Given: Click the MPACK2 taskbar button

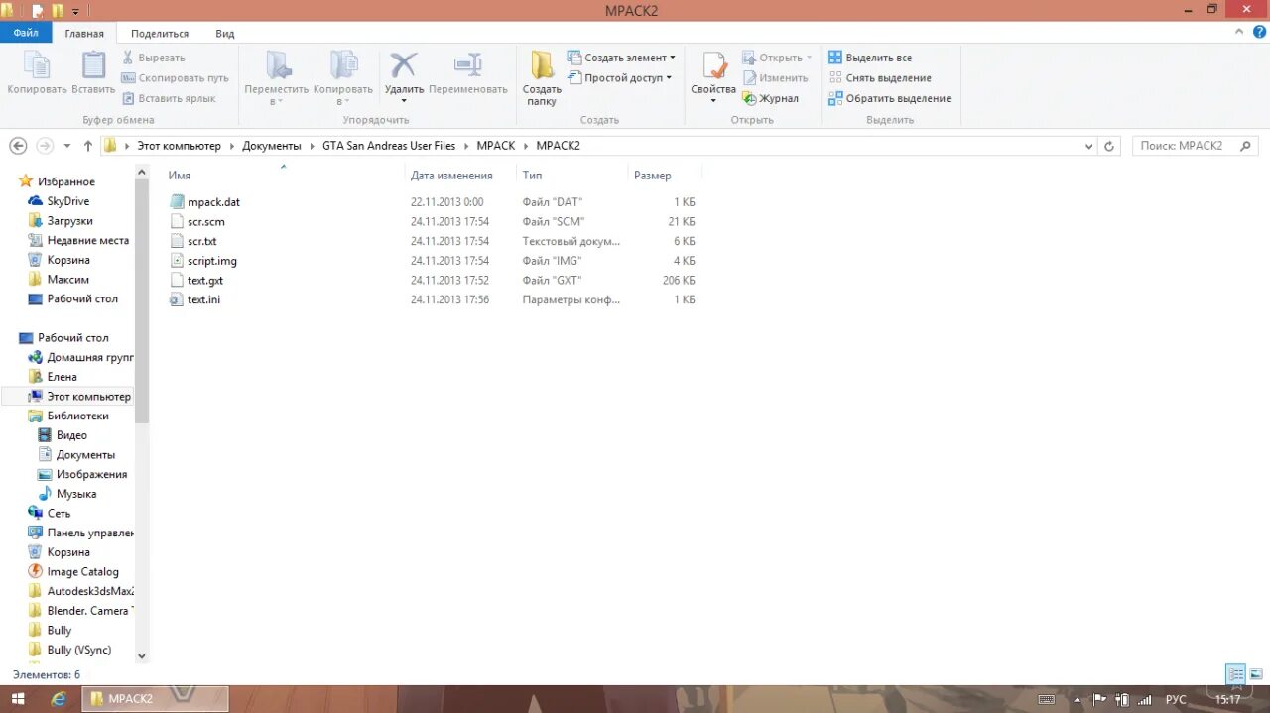Looking at the screenshot, I should [155, 699].
